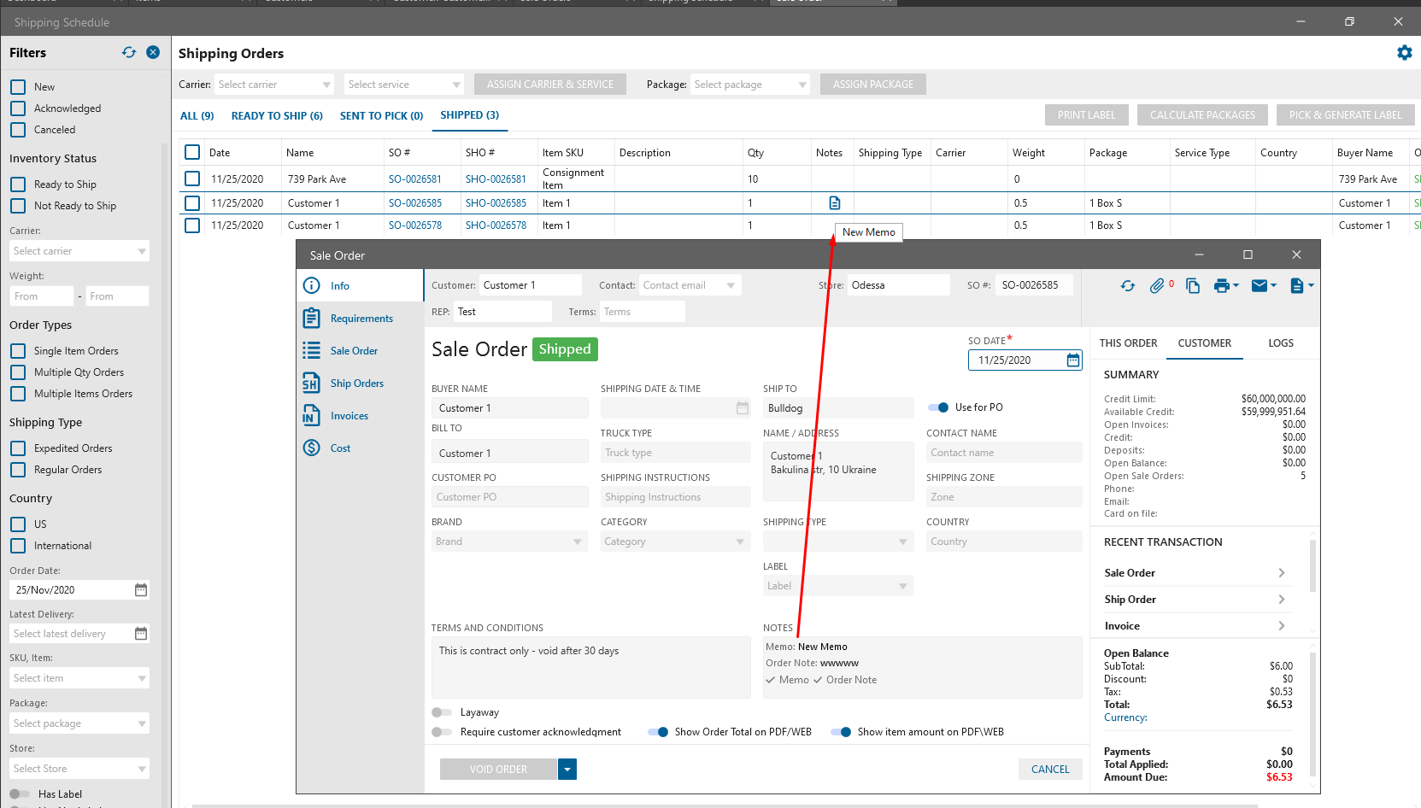Image resolution: width=1421 pixels, height=808 pixels.
Task: Toggle Require customer acknowledgment switch
Action: [x=442, y=732]
